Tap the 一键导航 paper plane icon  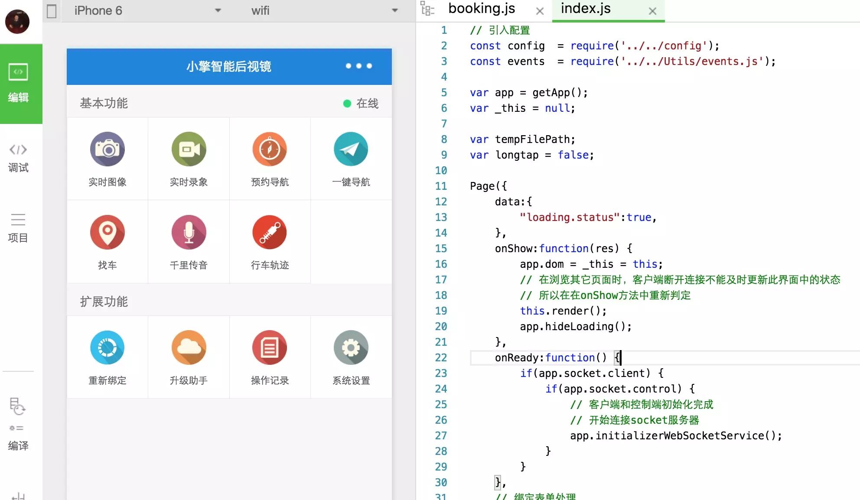click(351, 149)
